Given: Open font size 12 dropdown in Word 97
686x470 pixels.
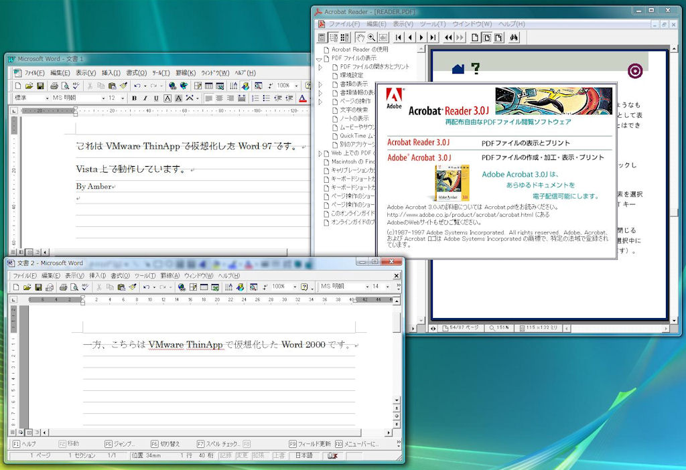Looking at the screenshot, I should pos(123,98).
